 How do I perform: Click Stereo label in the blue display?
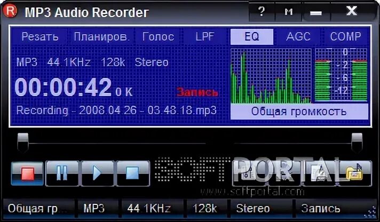(x=152, y=62)
